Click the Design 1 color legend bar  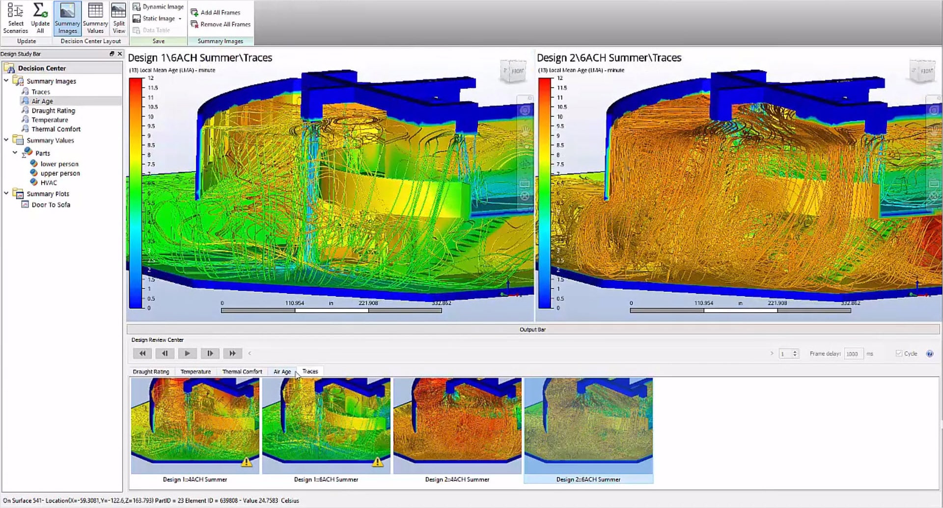pyautogui.click(x=136, y=193)
